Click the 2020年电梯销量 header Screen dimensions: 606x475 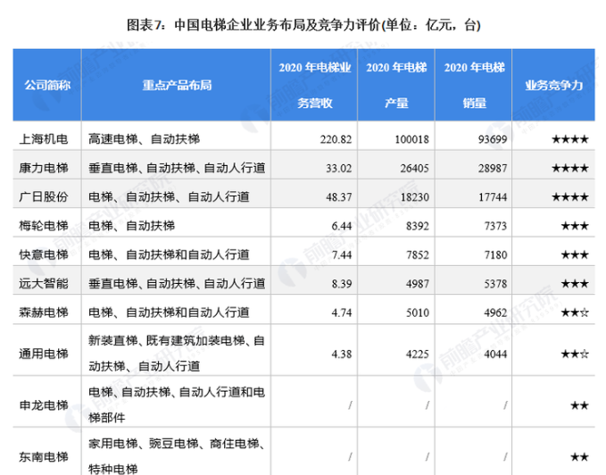(x=474, y=85)
